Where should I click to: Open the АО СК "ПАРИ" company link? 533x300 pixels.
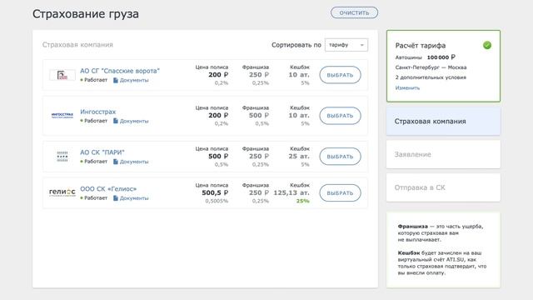click(x=102, y=152)
